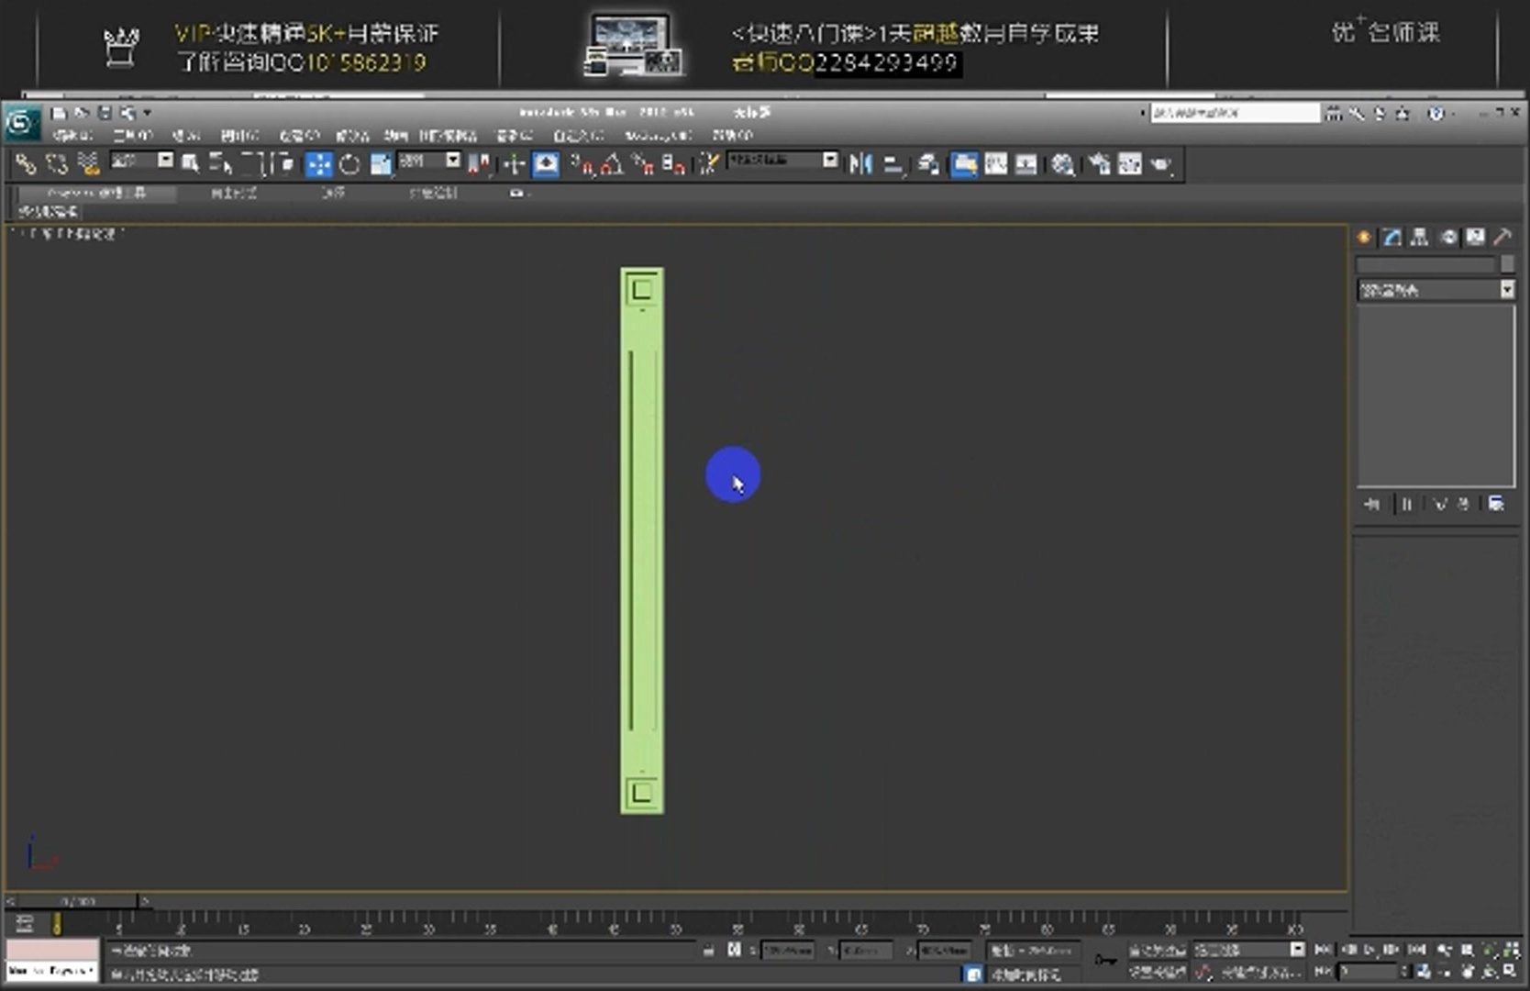
Task: Open the Rendered Frame Window
Action: click(1130, 164)
